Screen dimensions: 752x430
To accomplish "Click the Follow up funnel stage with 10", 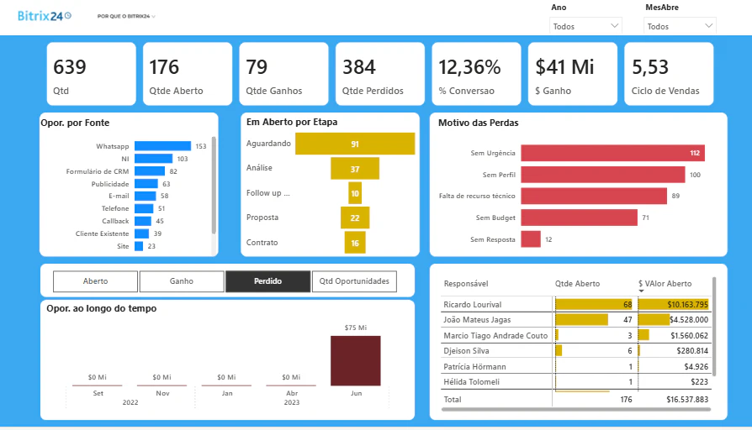I will (355, 193).
